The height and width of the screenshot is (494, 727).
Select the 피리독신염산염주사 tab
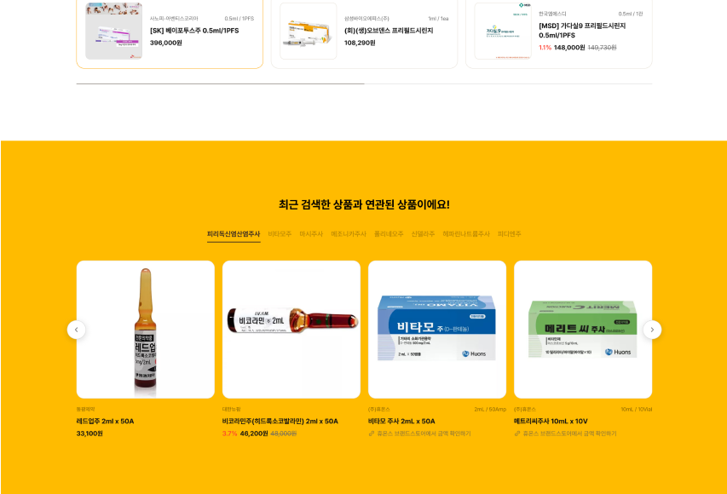pos(234,234)
